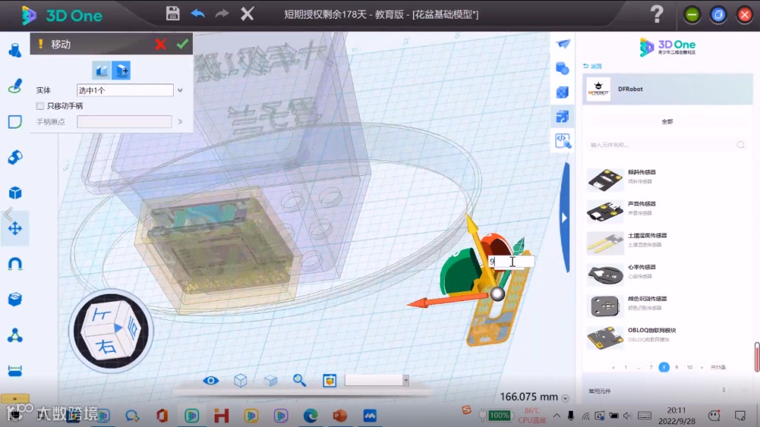
Task: Open the combine shapes triangle tool
Action: pos(15,335)
